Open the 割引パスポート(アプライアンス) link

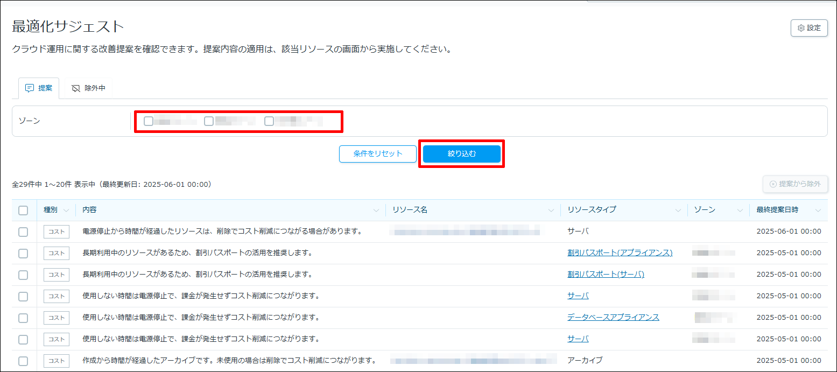click(620, 252)
